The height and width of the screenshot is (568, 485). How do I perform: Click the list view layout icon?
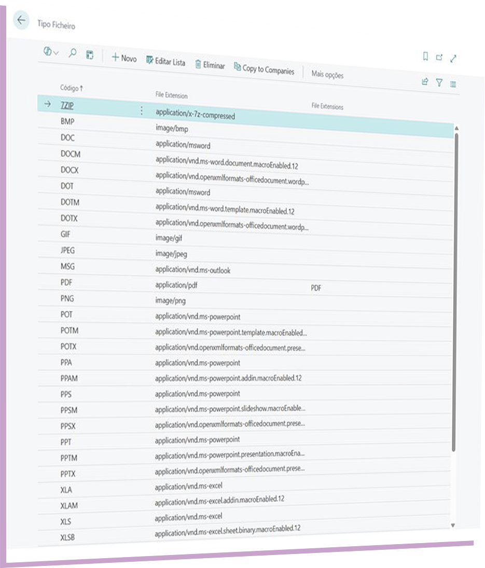tap(453, 84)
